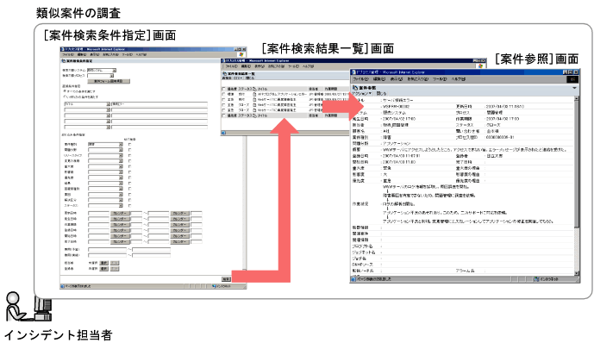Click the internet zone icon in 案件参照 status bar
Screen dimensions: 594x349
coord(536,279)
